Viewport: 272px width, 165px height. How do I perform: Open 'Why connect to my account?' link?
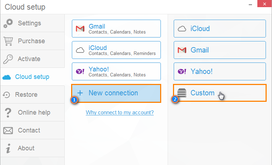click(x=120, y=112)
